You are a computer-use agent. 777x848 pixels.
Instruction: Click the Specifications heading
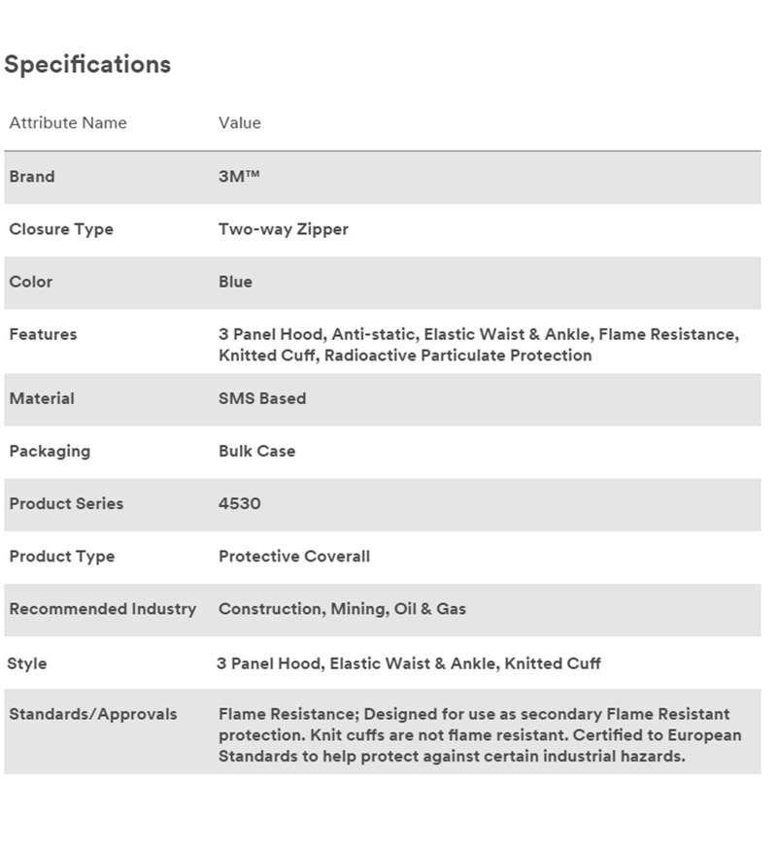[x=87, y=64]
